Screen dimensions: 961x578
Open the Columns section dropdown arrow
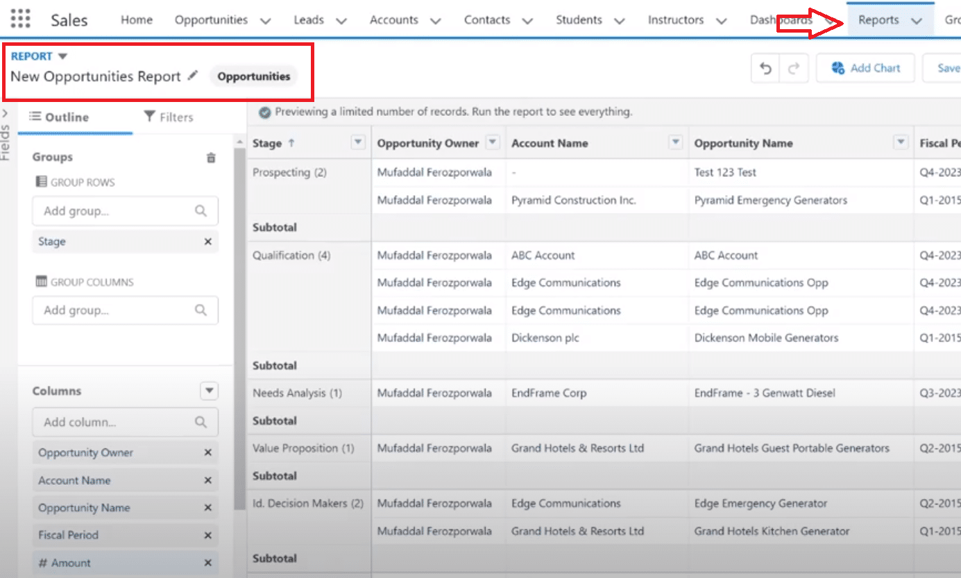(x=209, y=391)
